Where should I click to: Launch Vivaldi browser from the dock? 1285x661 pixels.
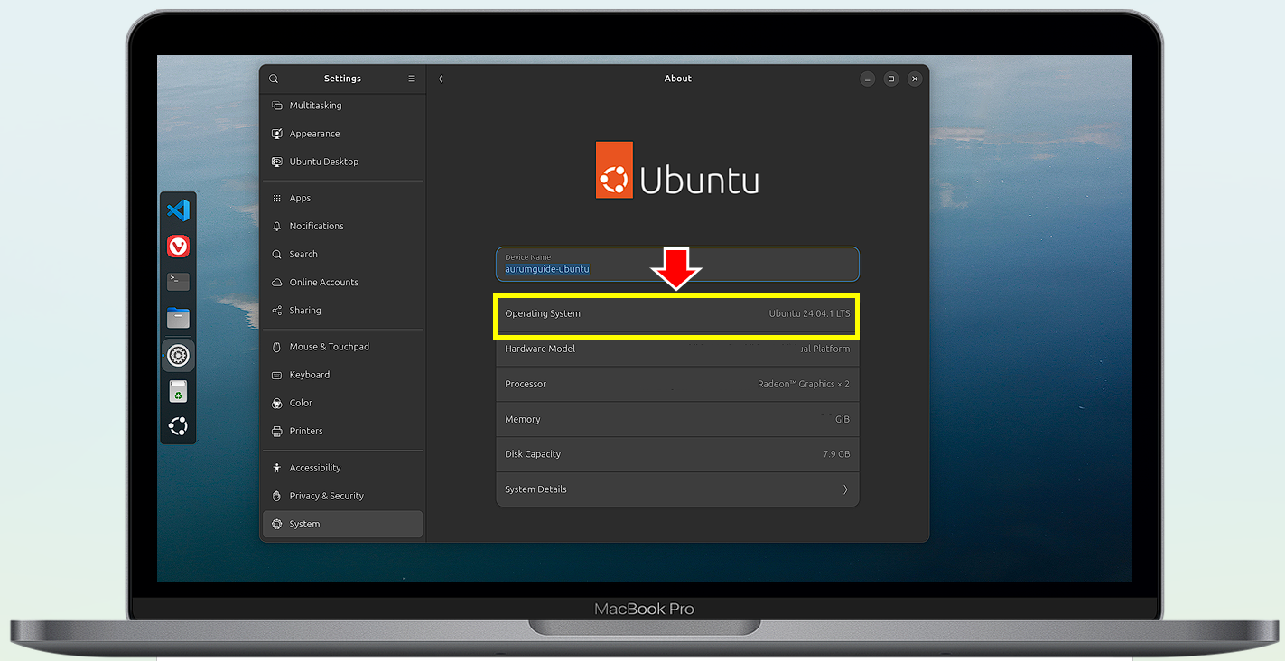(178, 246)
